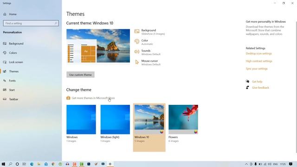Click the color wheel on Windows 10 theme
This screenshot has height=167, width=297.
pos(161,132)
